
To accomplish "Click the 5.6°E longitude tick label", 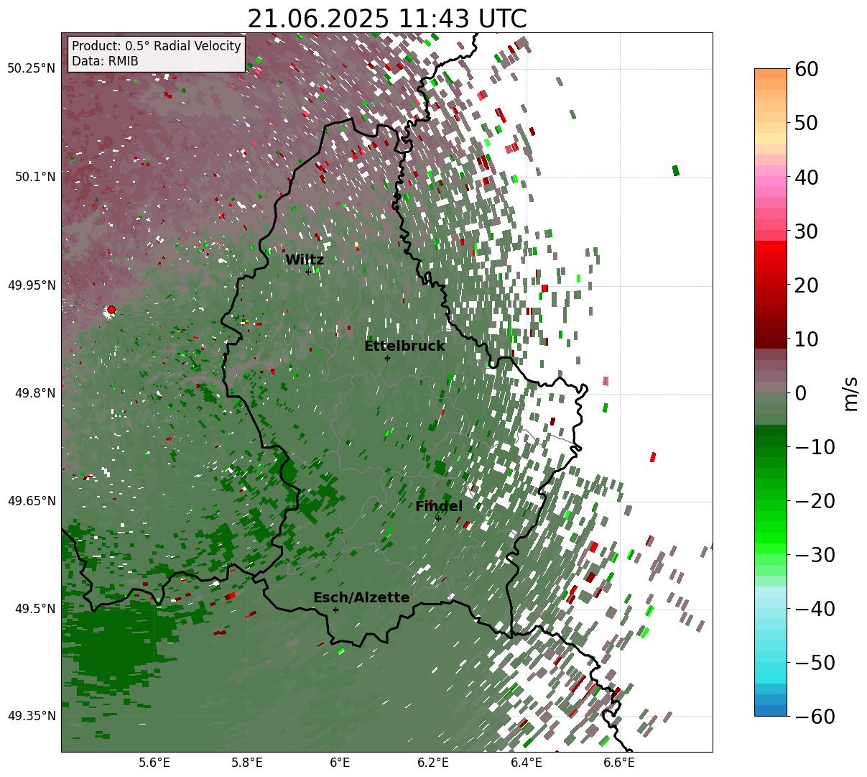I will 154,763.
